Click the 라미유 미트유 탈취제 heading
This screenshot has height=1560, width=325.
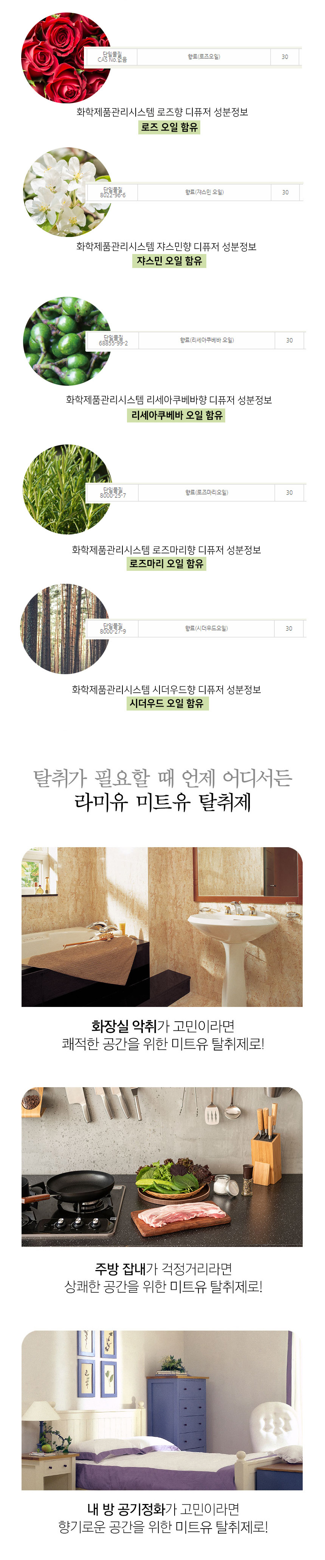pos(162,803)
